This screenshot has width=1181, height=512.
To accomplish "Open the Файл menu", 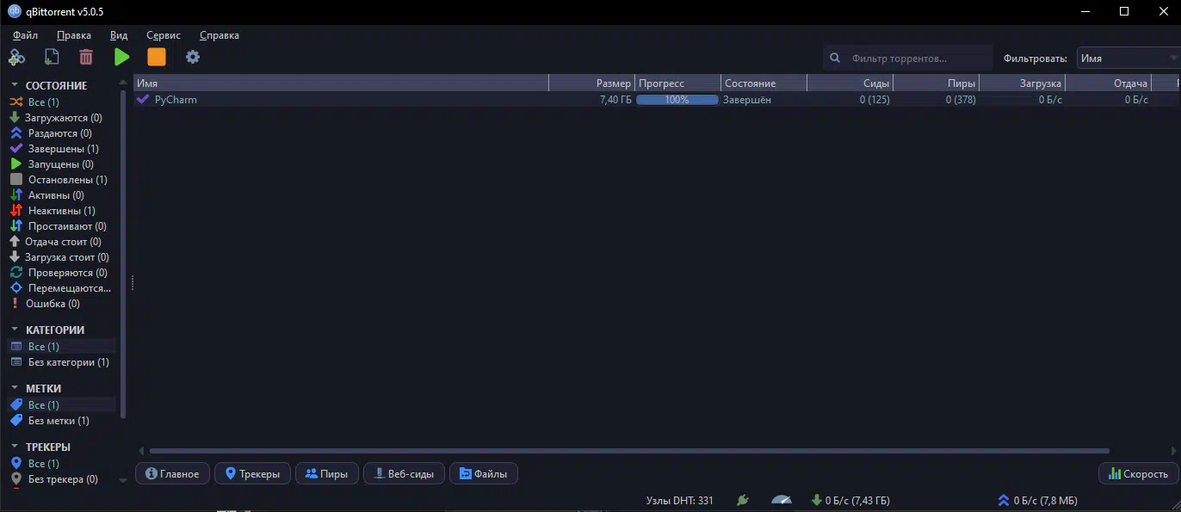I will click(25, 35).
